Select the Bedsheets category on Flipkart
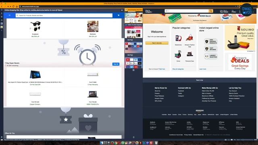This screenshot has height=145, width=258. (93, 29)
